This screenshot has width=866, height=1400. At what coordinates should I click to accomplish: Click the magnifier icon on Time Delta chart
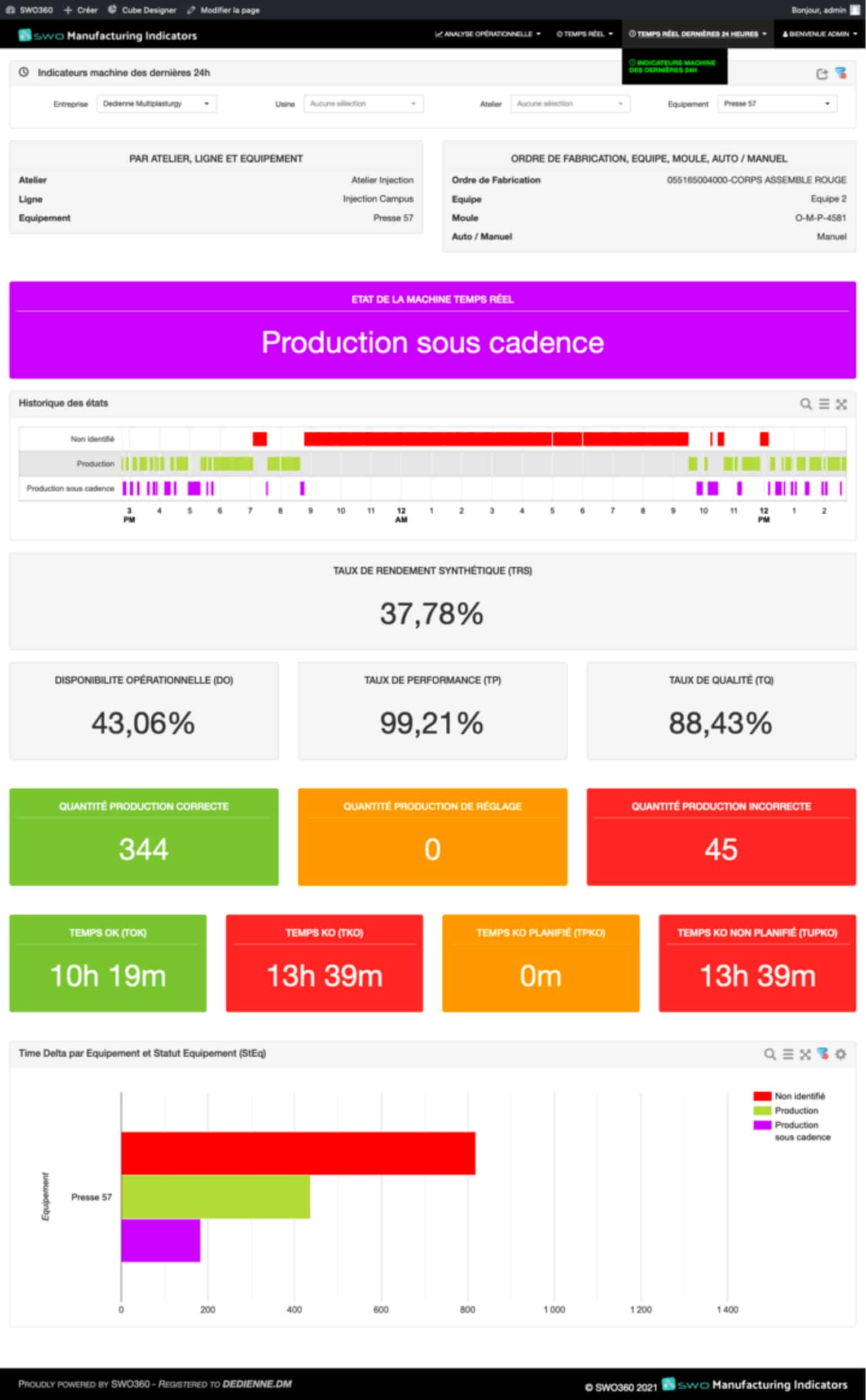(x=770, y=1054)
